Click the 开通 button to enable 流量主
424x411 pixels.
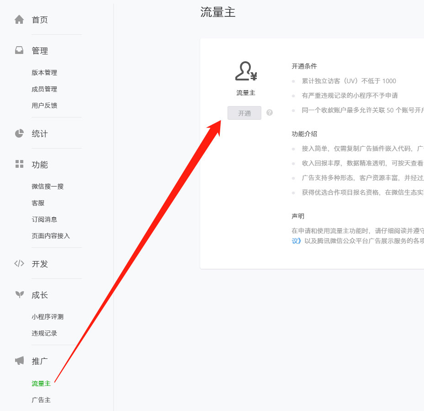[x=244, y=112]
